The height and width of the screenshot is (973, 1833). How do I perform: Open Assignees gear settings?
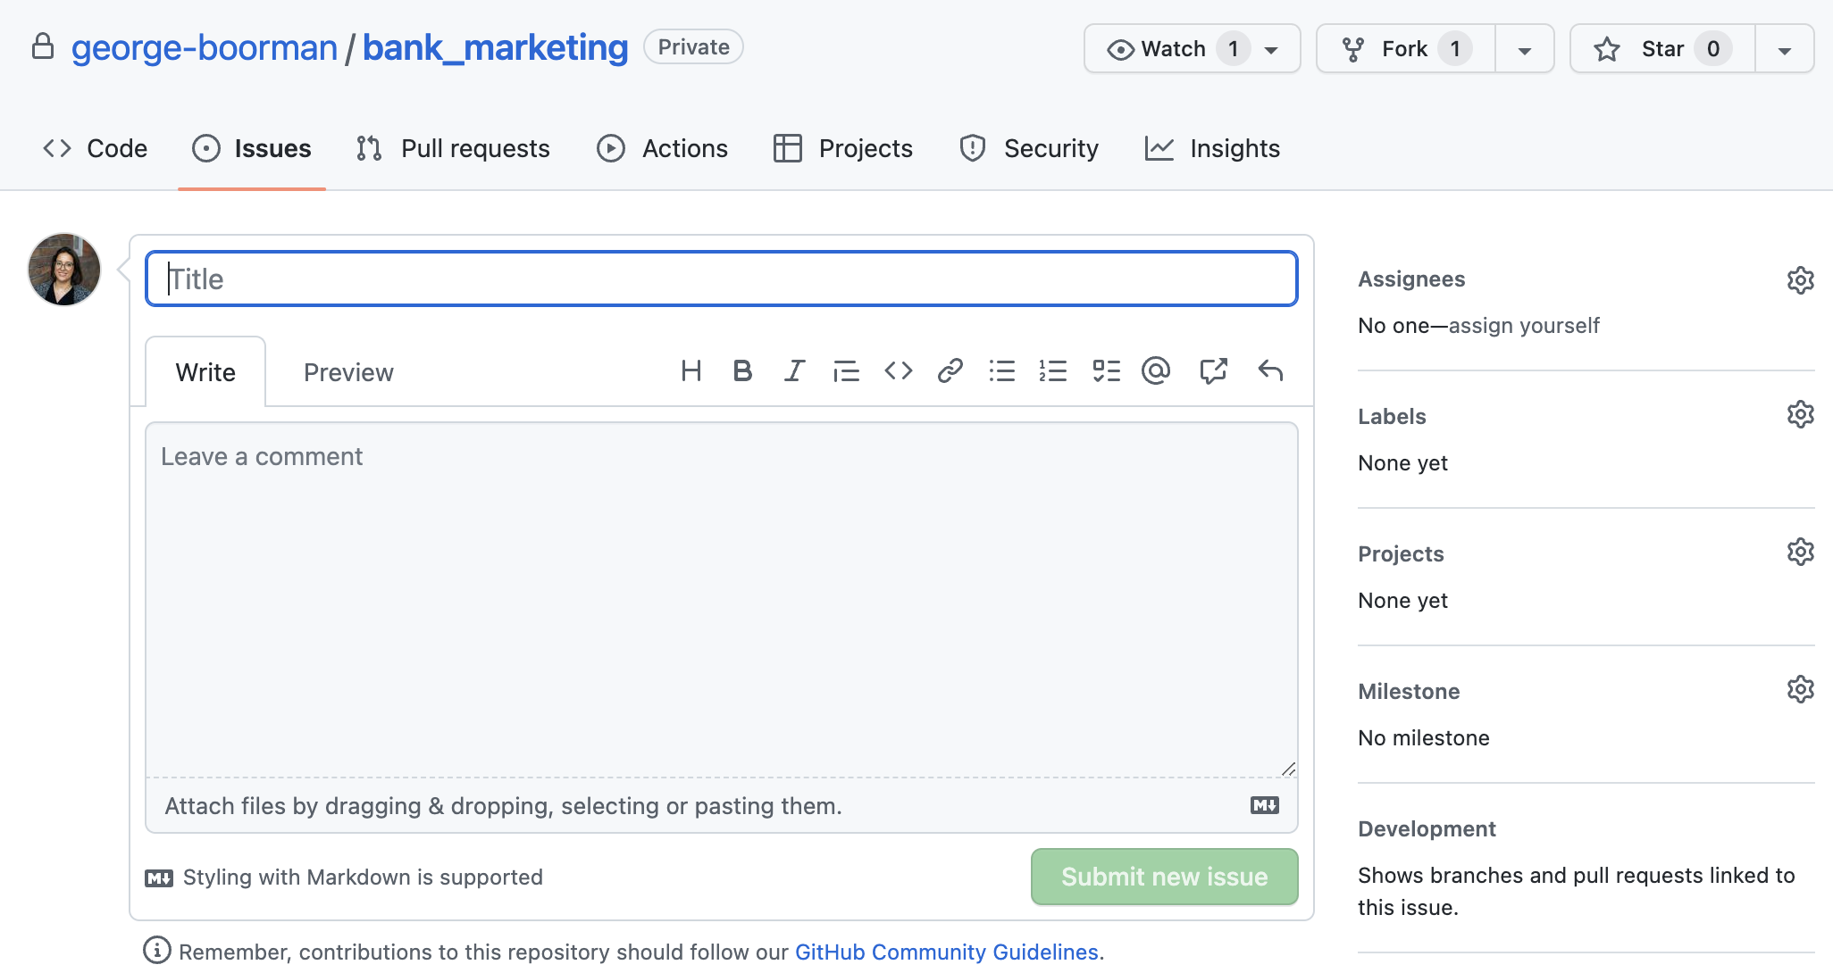pyautogui.click(x=1800, y=280)
